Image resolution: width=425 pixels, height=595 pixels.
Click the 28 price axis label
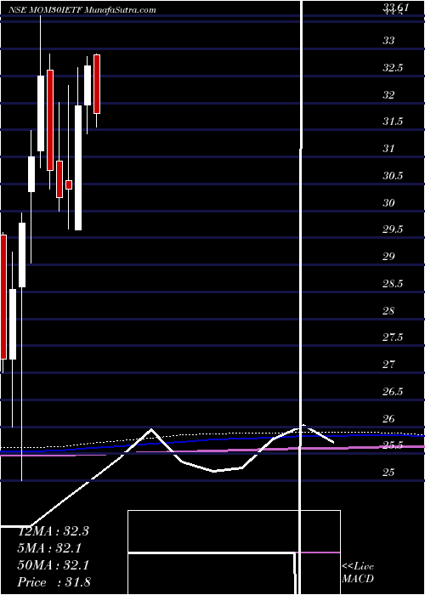pyautogui.click(x=388, y=311)
